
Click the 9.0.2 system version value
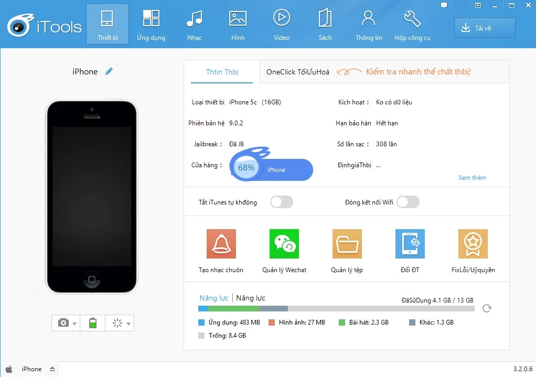coord(236,123)
